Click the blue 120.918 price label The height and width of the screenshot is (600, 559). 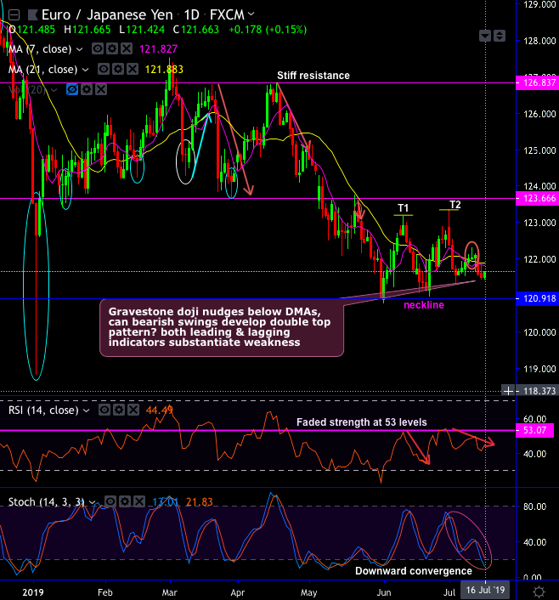pos(539,298)
